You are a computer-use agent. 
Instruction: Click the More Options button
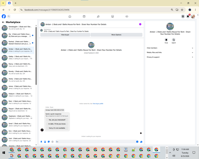116,35
